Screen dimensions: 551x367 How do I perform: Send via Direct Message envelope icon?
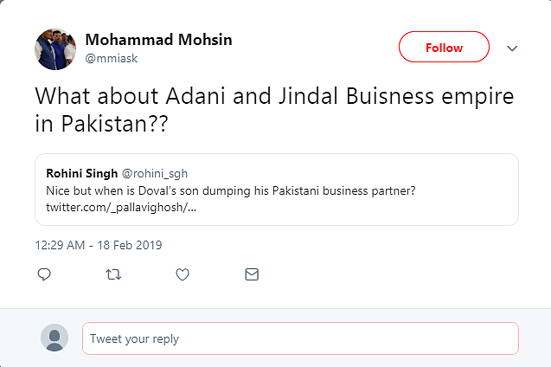(x=252, y=274)
